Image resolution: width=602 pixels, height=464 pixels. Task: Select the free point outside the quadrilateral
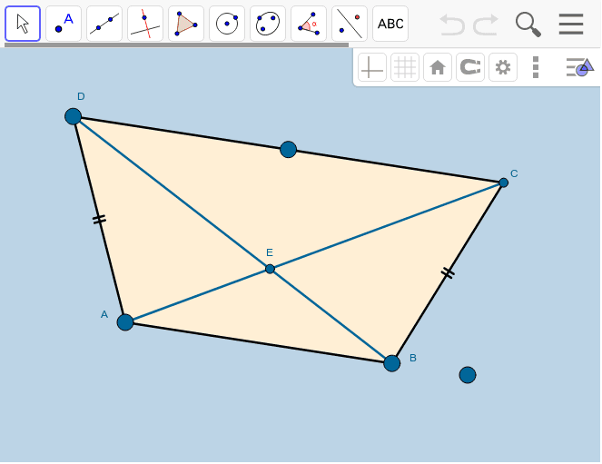(468, 375)
